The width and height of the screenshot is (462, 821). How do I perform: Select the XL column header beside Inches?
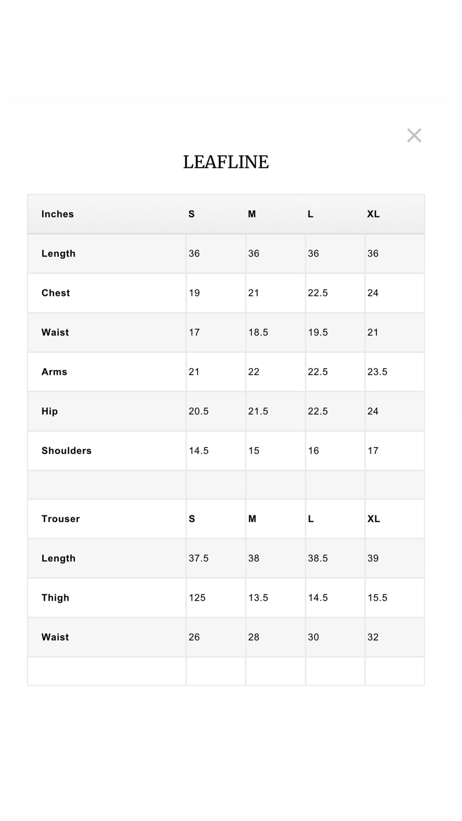[x=373, y=214]
